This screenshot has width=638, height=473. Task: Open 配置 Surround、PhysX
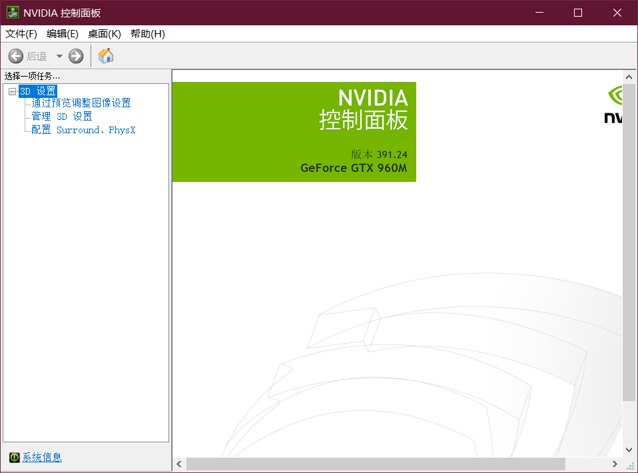coord(83,130)
